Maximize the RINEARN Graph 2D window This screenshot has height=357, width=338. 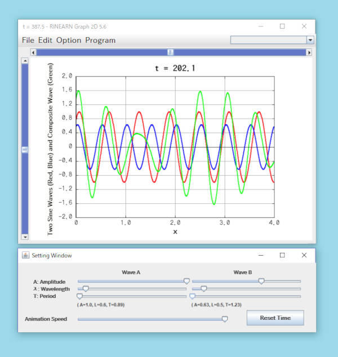click(x=282, y=26)
